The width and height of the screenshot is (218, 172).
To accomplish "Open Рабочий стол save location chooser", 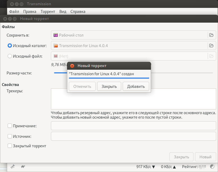I will [x=134, y=35].
